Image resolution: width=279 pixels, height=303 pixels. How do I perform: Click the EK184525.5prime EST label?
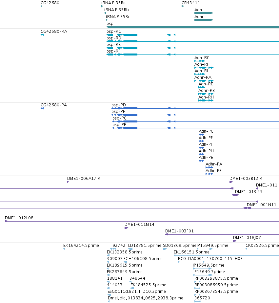point(148,285)
